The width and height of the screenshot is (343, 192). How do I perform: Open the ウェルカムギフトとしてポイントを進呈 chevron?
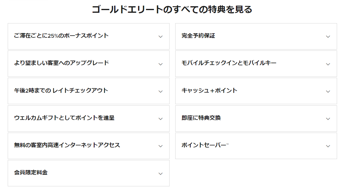[160, 118]
